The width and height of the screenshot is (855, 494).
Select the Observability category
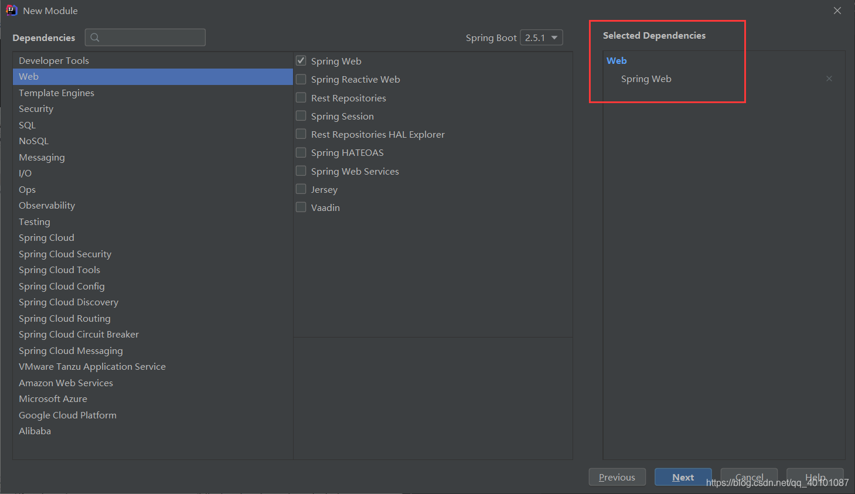point(153,206)
